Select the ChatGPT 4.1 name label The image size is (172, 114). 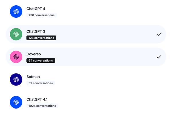37,99
